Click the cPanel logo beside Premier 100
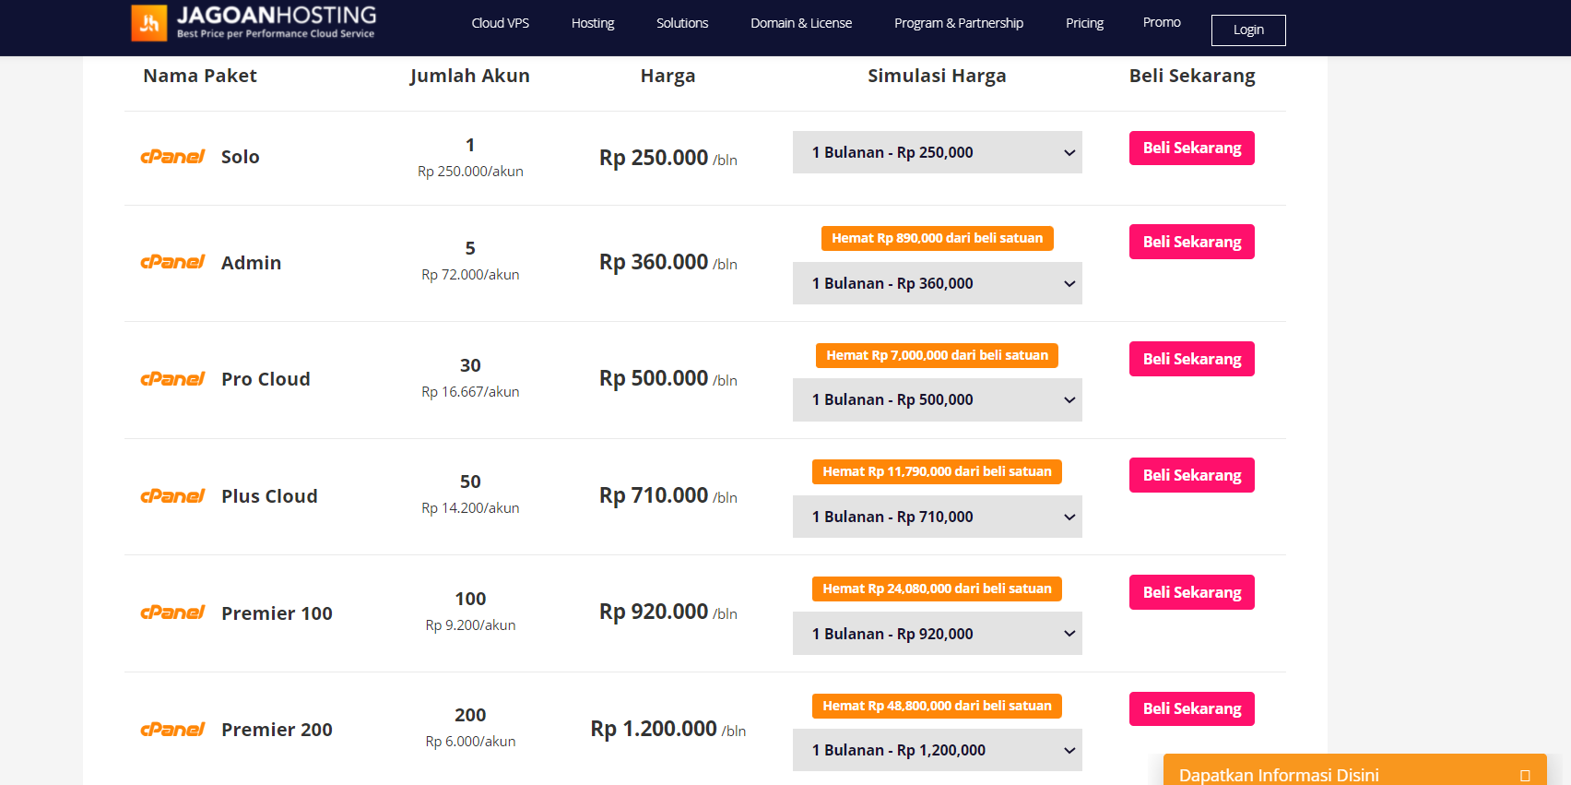Viewport: 1571px width, 785px height. (x=172, y=613)
